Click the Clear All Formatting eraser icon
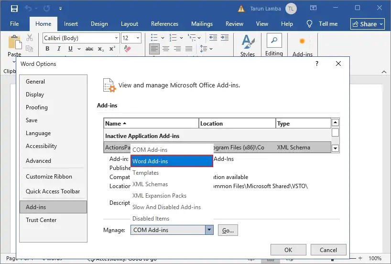 [127, 49]
